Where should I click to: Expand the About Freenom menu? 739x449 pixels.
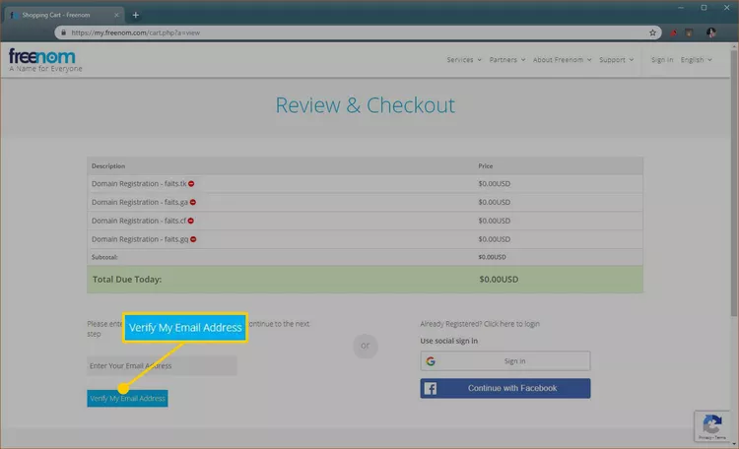coord(562,60)
